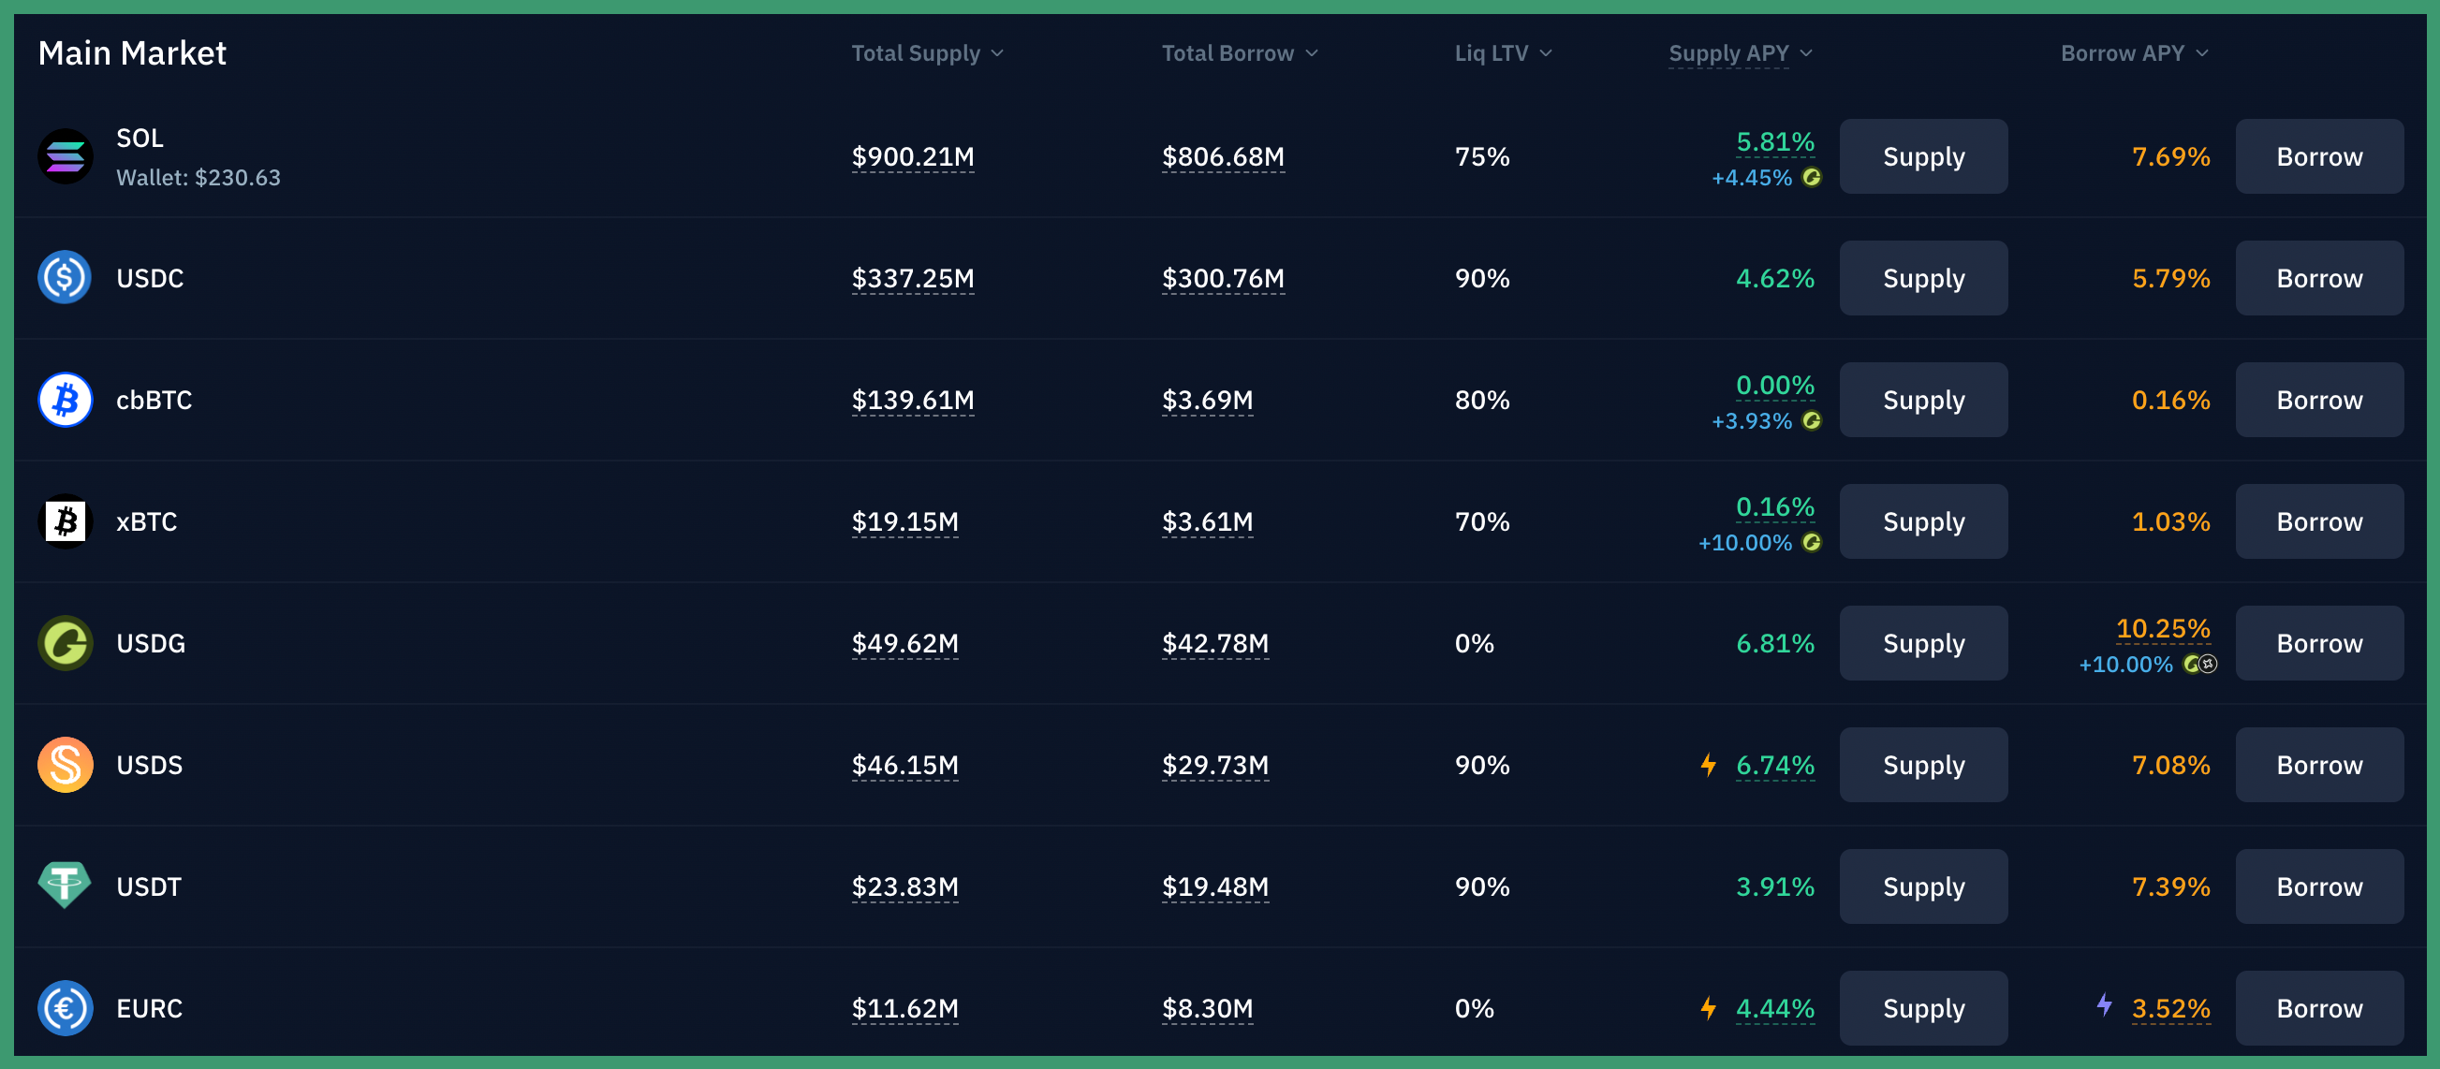Click the cbBTC bitcoin icon
Viewport: 2440px width, 1069px height.
click(x=66, y=400)
